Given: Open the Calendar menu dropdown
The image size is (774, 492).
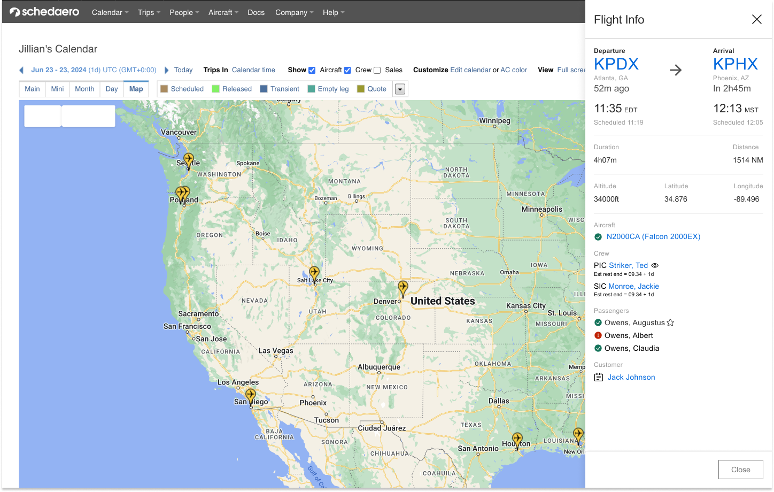Looking at the screenshot, I should (110, 12).
